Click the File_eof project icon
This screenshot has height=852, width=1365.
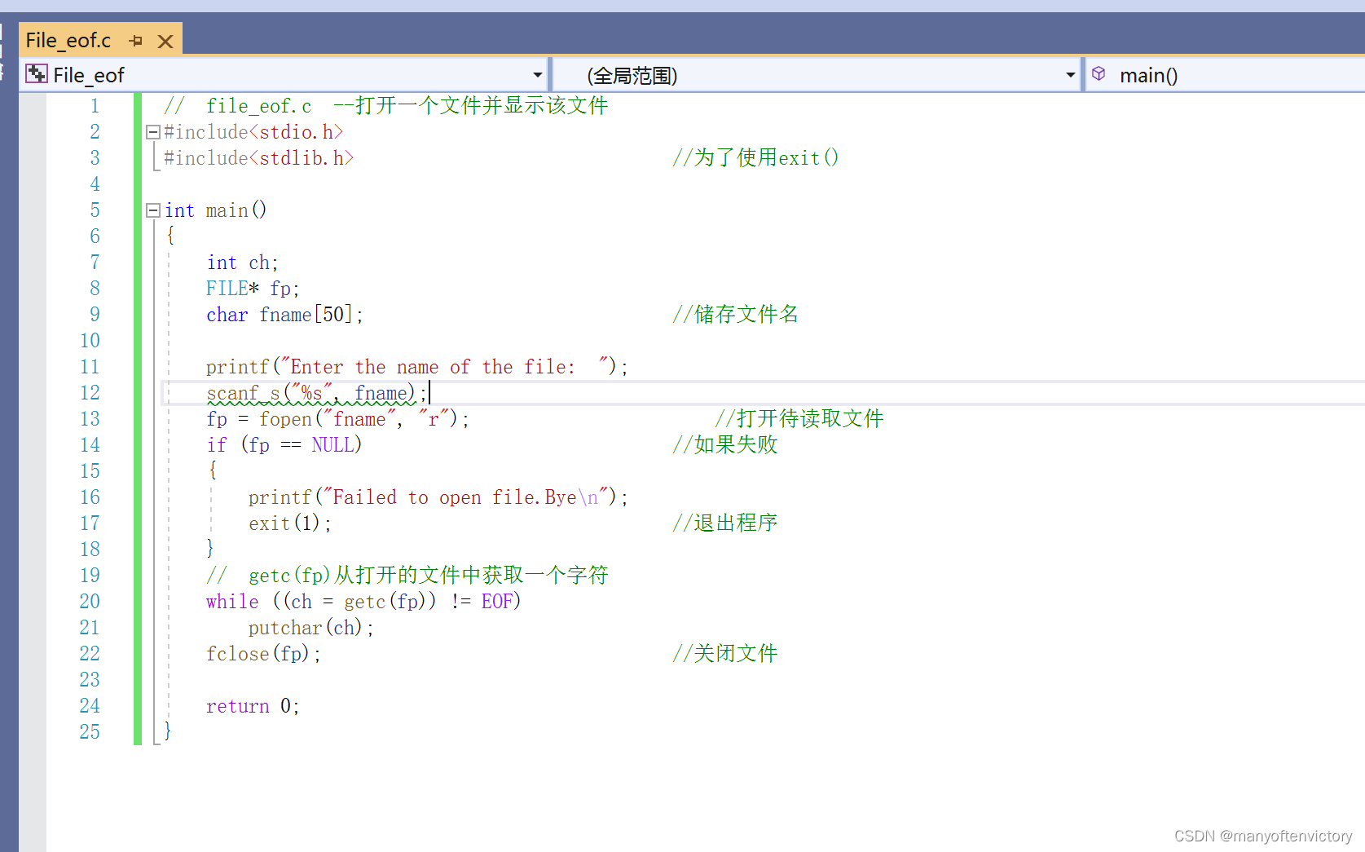[x=37, y=74]
